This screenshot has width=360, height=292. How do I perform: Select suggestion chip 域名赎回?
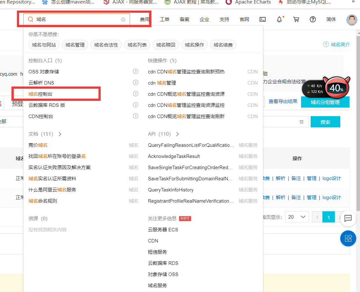pyautogui.click(x=166, y=45)
